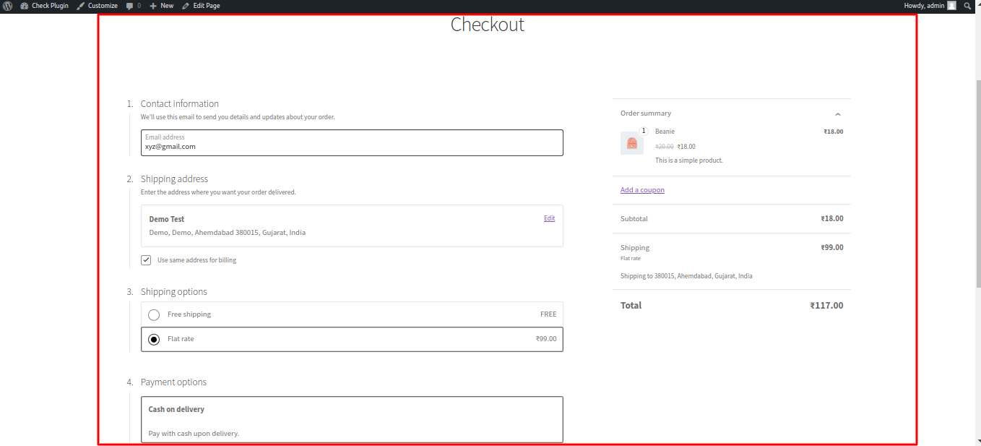Click the WordPress logo icon
The height and width of the screenshot is (446, 981).
[x=7, y=6]
